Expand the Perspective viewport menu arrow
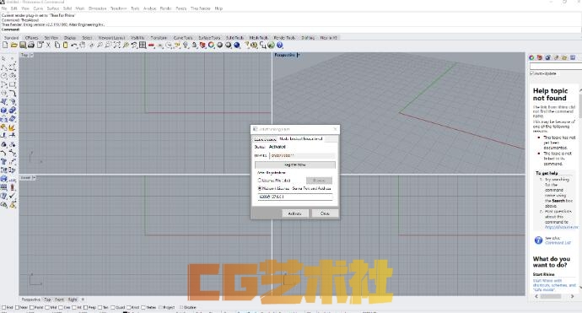This screenshot has height=313, width=582. 298,55
